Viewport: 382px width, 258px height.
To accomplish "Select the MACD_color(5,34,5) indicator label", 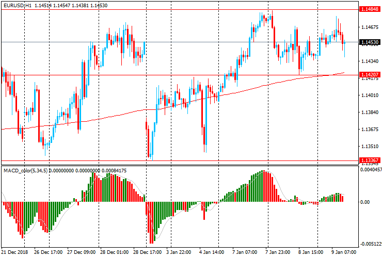I will [x=25, y=170].
